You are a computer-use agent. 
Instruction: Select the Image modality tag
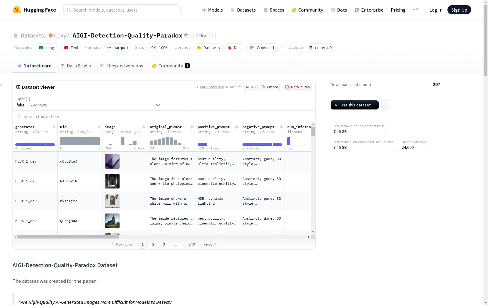click(48, 48)
